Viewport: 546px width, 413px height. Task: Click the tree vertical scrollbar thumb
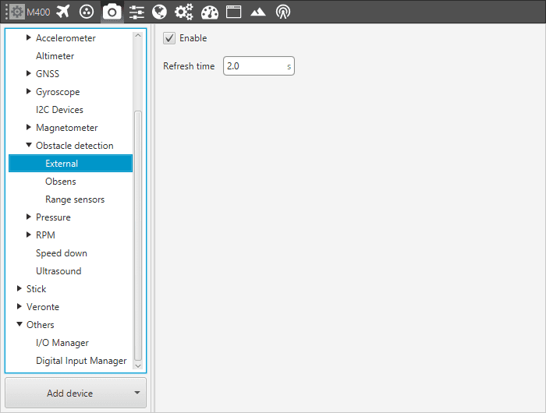click(x=138, y=235)
